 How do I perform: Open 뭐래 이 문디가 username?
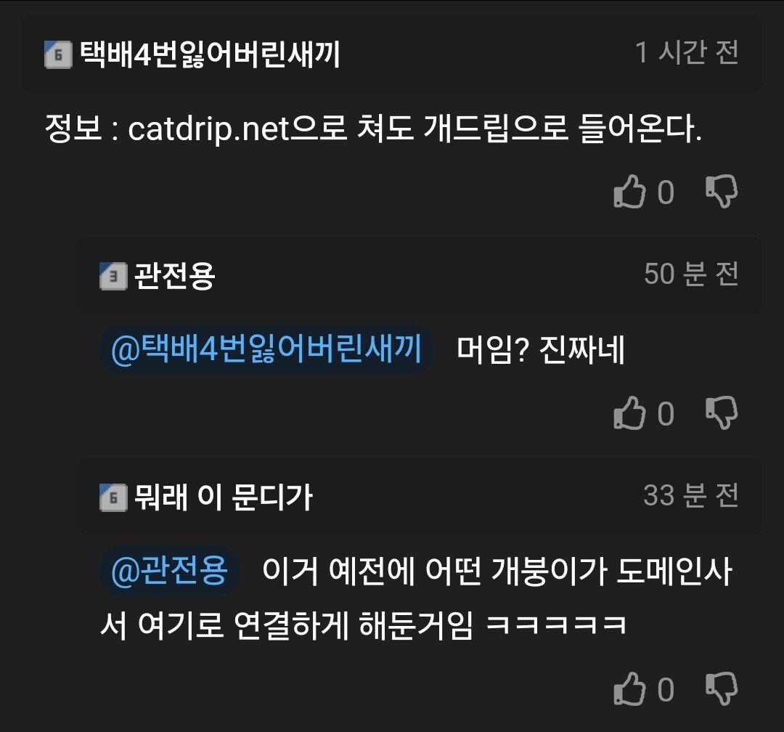[x=224, y=497]
